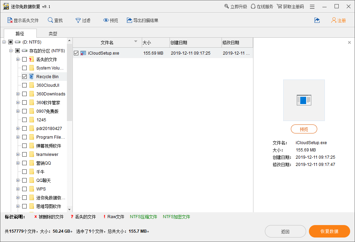355x242 pixels.
Task: Switch to the 类型 (Type) tab
Action: point(53,34)
